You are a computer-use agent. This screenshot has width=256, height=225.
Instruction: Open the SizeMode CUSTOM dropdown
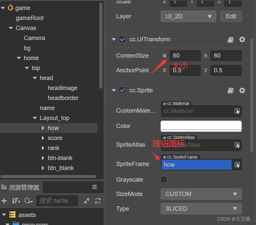click(201, 194)
